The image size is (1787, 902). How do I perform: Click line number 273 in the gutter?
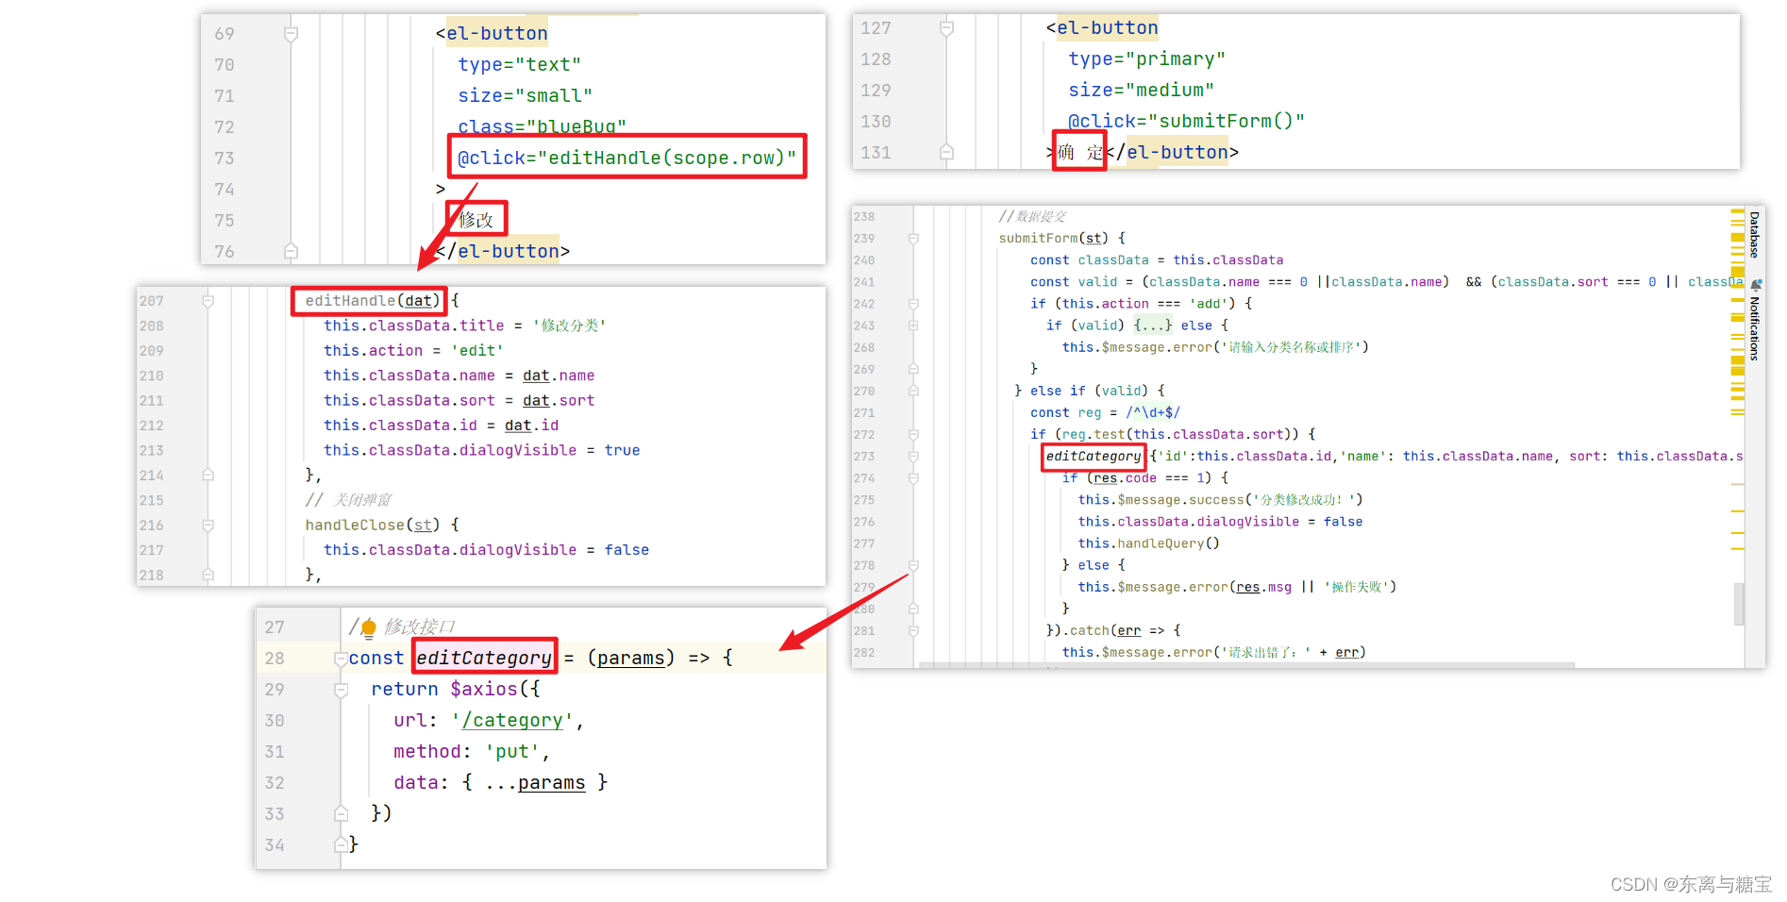[x=864, y=457]
